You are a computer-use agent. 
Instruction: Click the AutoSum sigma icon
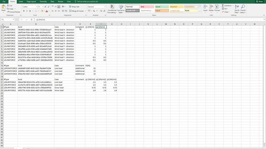[x=223, y=5]
